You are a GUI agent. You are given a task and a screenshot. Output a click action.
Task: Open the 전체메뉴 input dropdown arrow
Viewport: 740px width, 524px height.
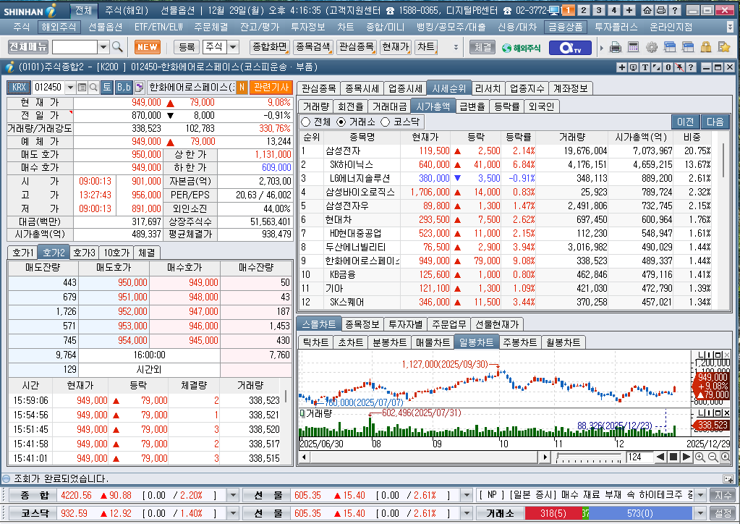coord(103,47)
